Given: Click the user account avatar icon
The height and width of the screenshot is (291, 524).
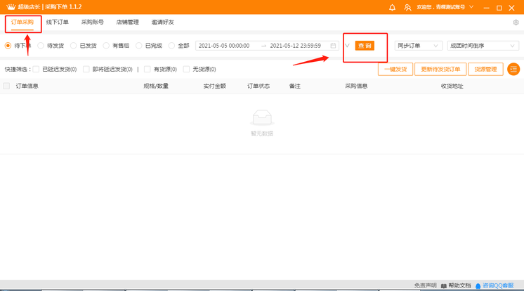Looking at the screenshot, I should tap(407, 8).
